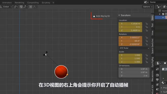
Task: Lock the Rotation X axis
Action: (x=147, y=37)
